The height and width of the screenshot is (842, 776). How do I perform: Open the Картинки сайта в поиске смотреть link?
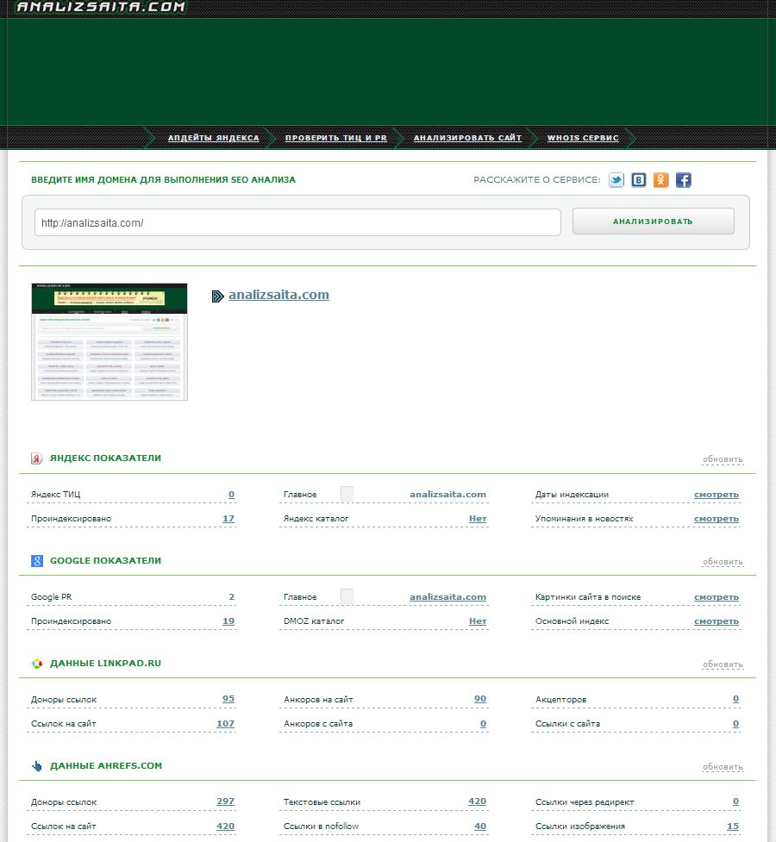[x=716, y=597]
